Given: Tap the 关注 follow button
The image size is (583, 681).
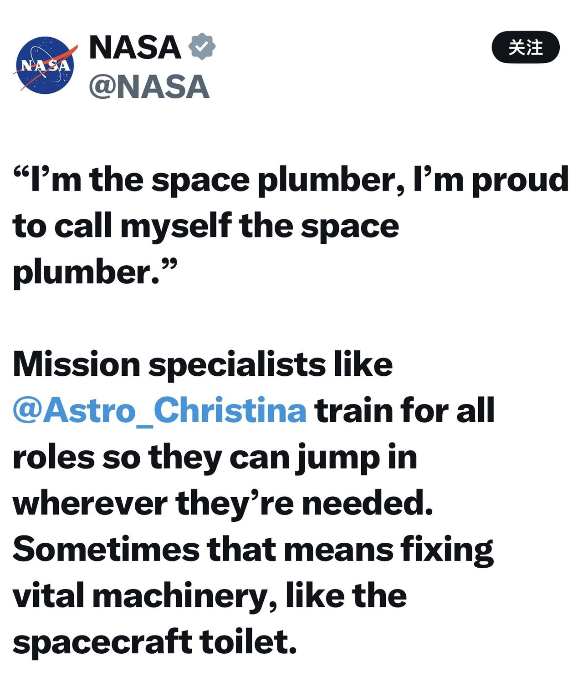Looking at the screenshot, I should pyautogui.click(x=525, y=47).
